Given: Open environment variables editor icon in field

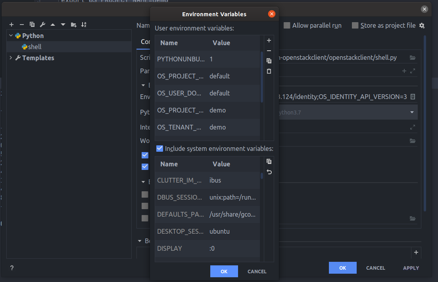Looking at the screenshot, I should 413,97.
